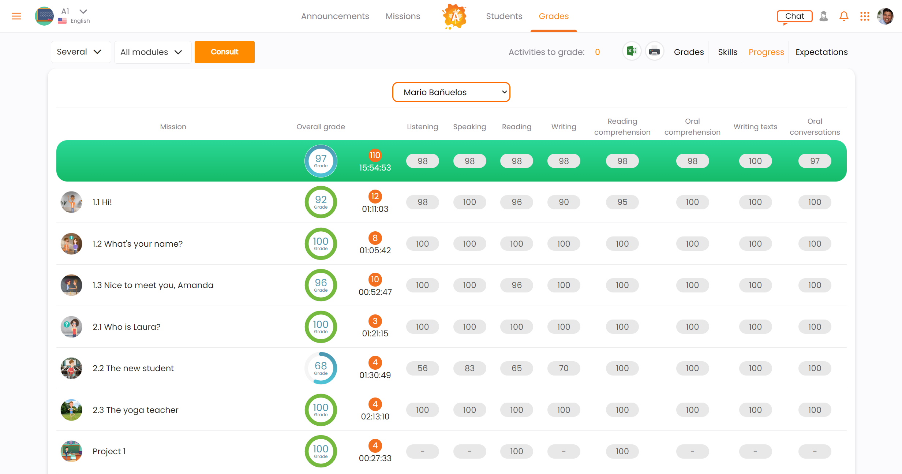The width and height of the screenshot is (902, 474).
Task: Open the Mario Bañuelos student selector
Action: point(451,92)
